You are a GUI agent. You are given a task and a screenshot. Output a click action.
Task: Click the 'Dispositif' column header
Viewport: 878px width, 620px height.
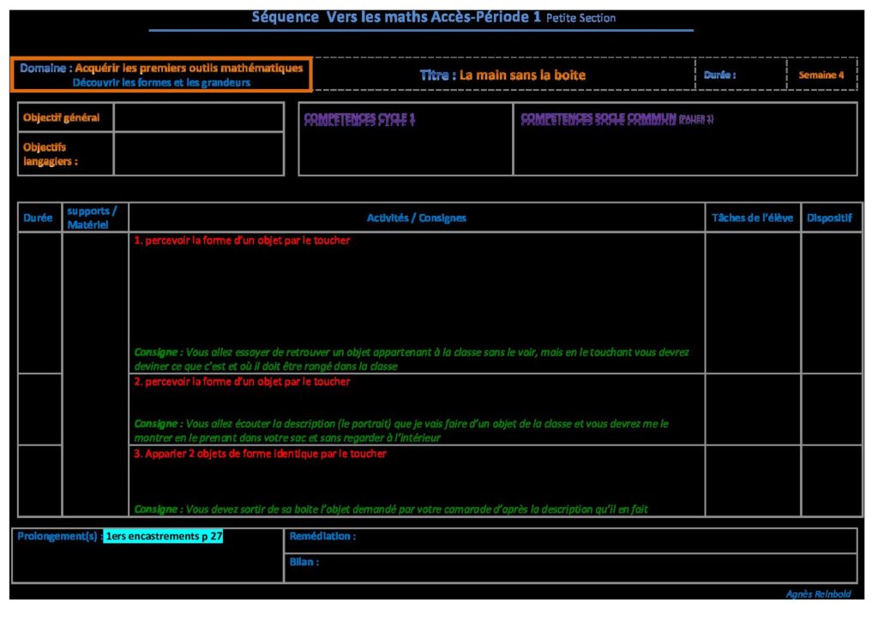[829, 218]
